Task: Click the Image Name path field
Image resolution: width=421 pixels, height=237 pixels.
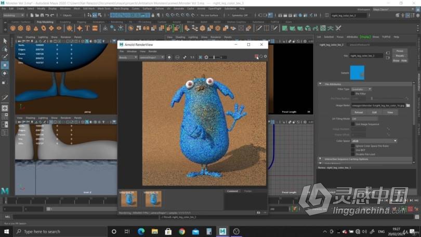Action: (x=378, y=105)
